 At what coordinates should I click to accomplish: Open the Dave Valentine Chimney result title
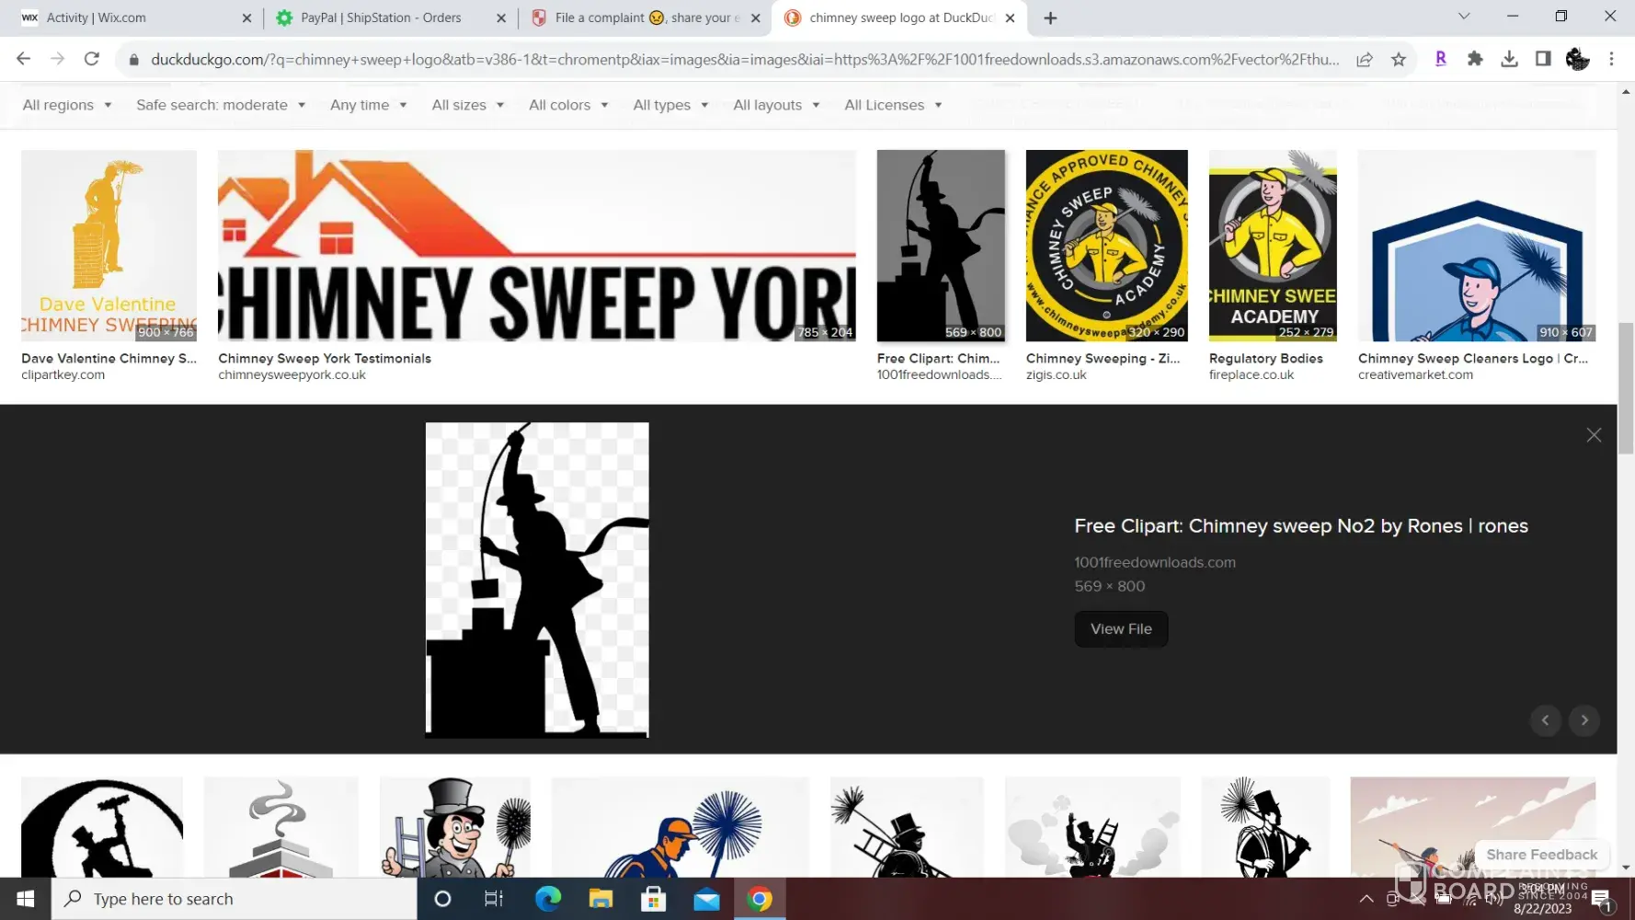click(109, 359)
